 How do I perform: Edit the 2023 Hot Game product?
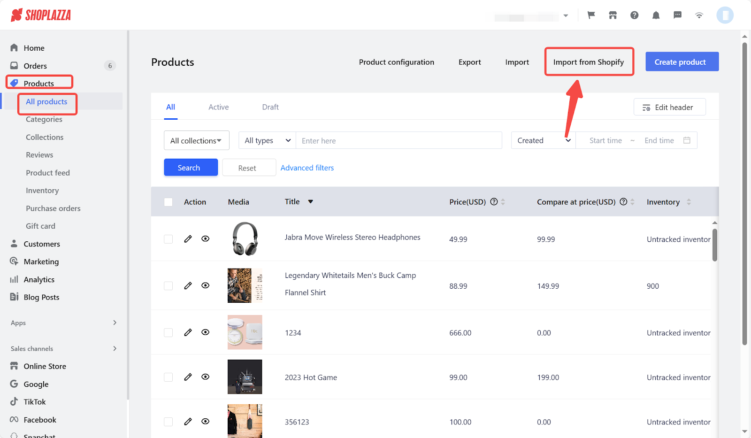tap(188, 377)
